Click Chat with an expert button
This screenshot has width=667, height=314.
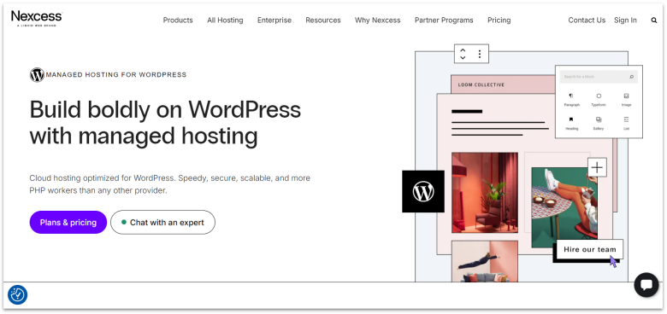pyautogui.click(x=163, y=223)
